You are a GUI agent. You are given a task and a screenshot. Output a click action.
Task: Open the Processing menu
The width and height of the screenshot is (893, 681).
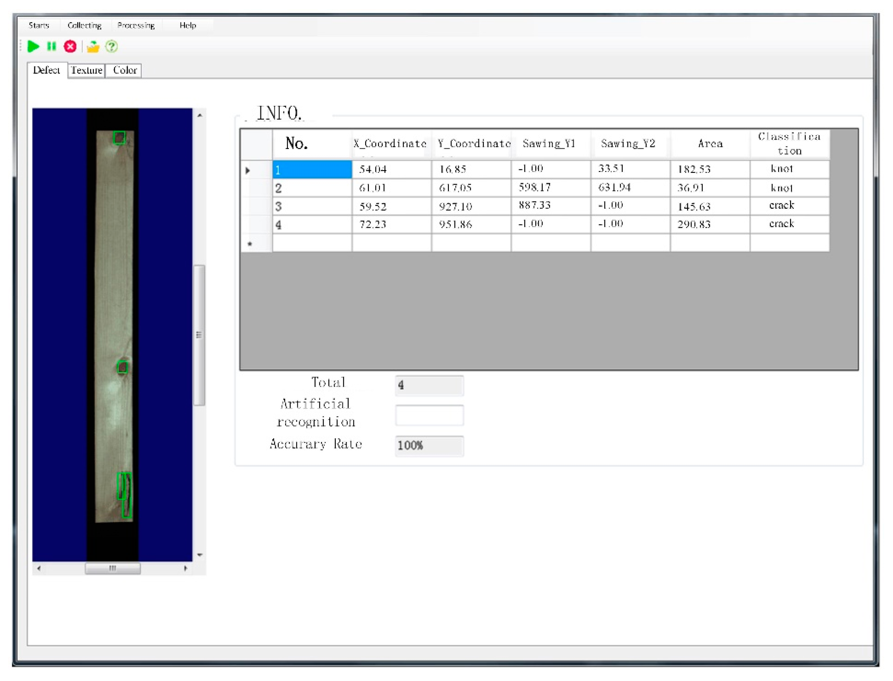136,26
